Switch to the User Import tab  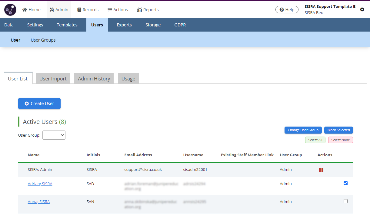point(53,79)
